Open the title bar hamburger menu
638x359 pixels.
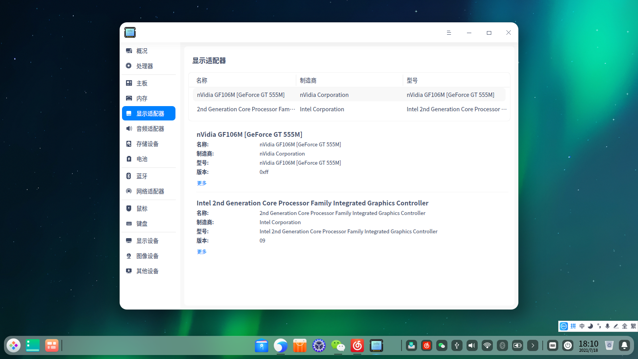click(x=449, y=33)
